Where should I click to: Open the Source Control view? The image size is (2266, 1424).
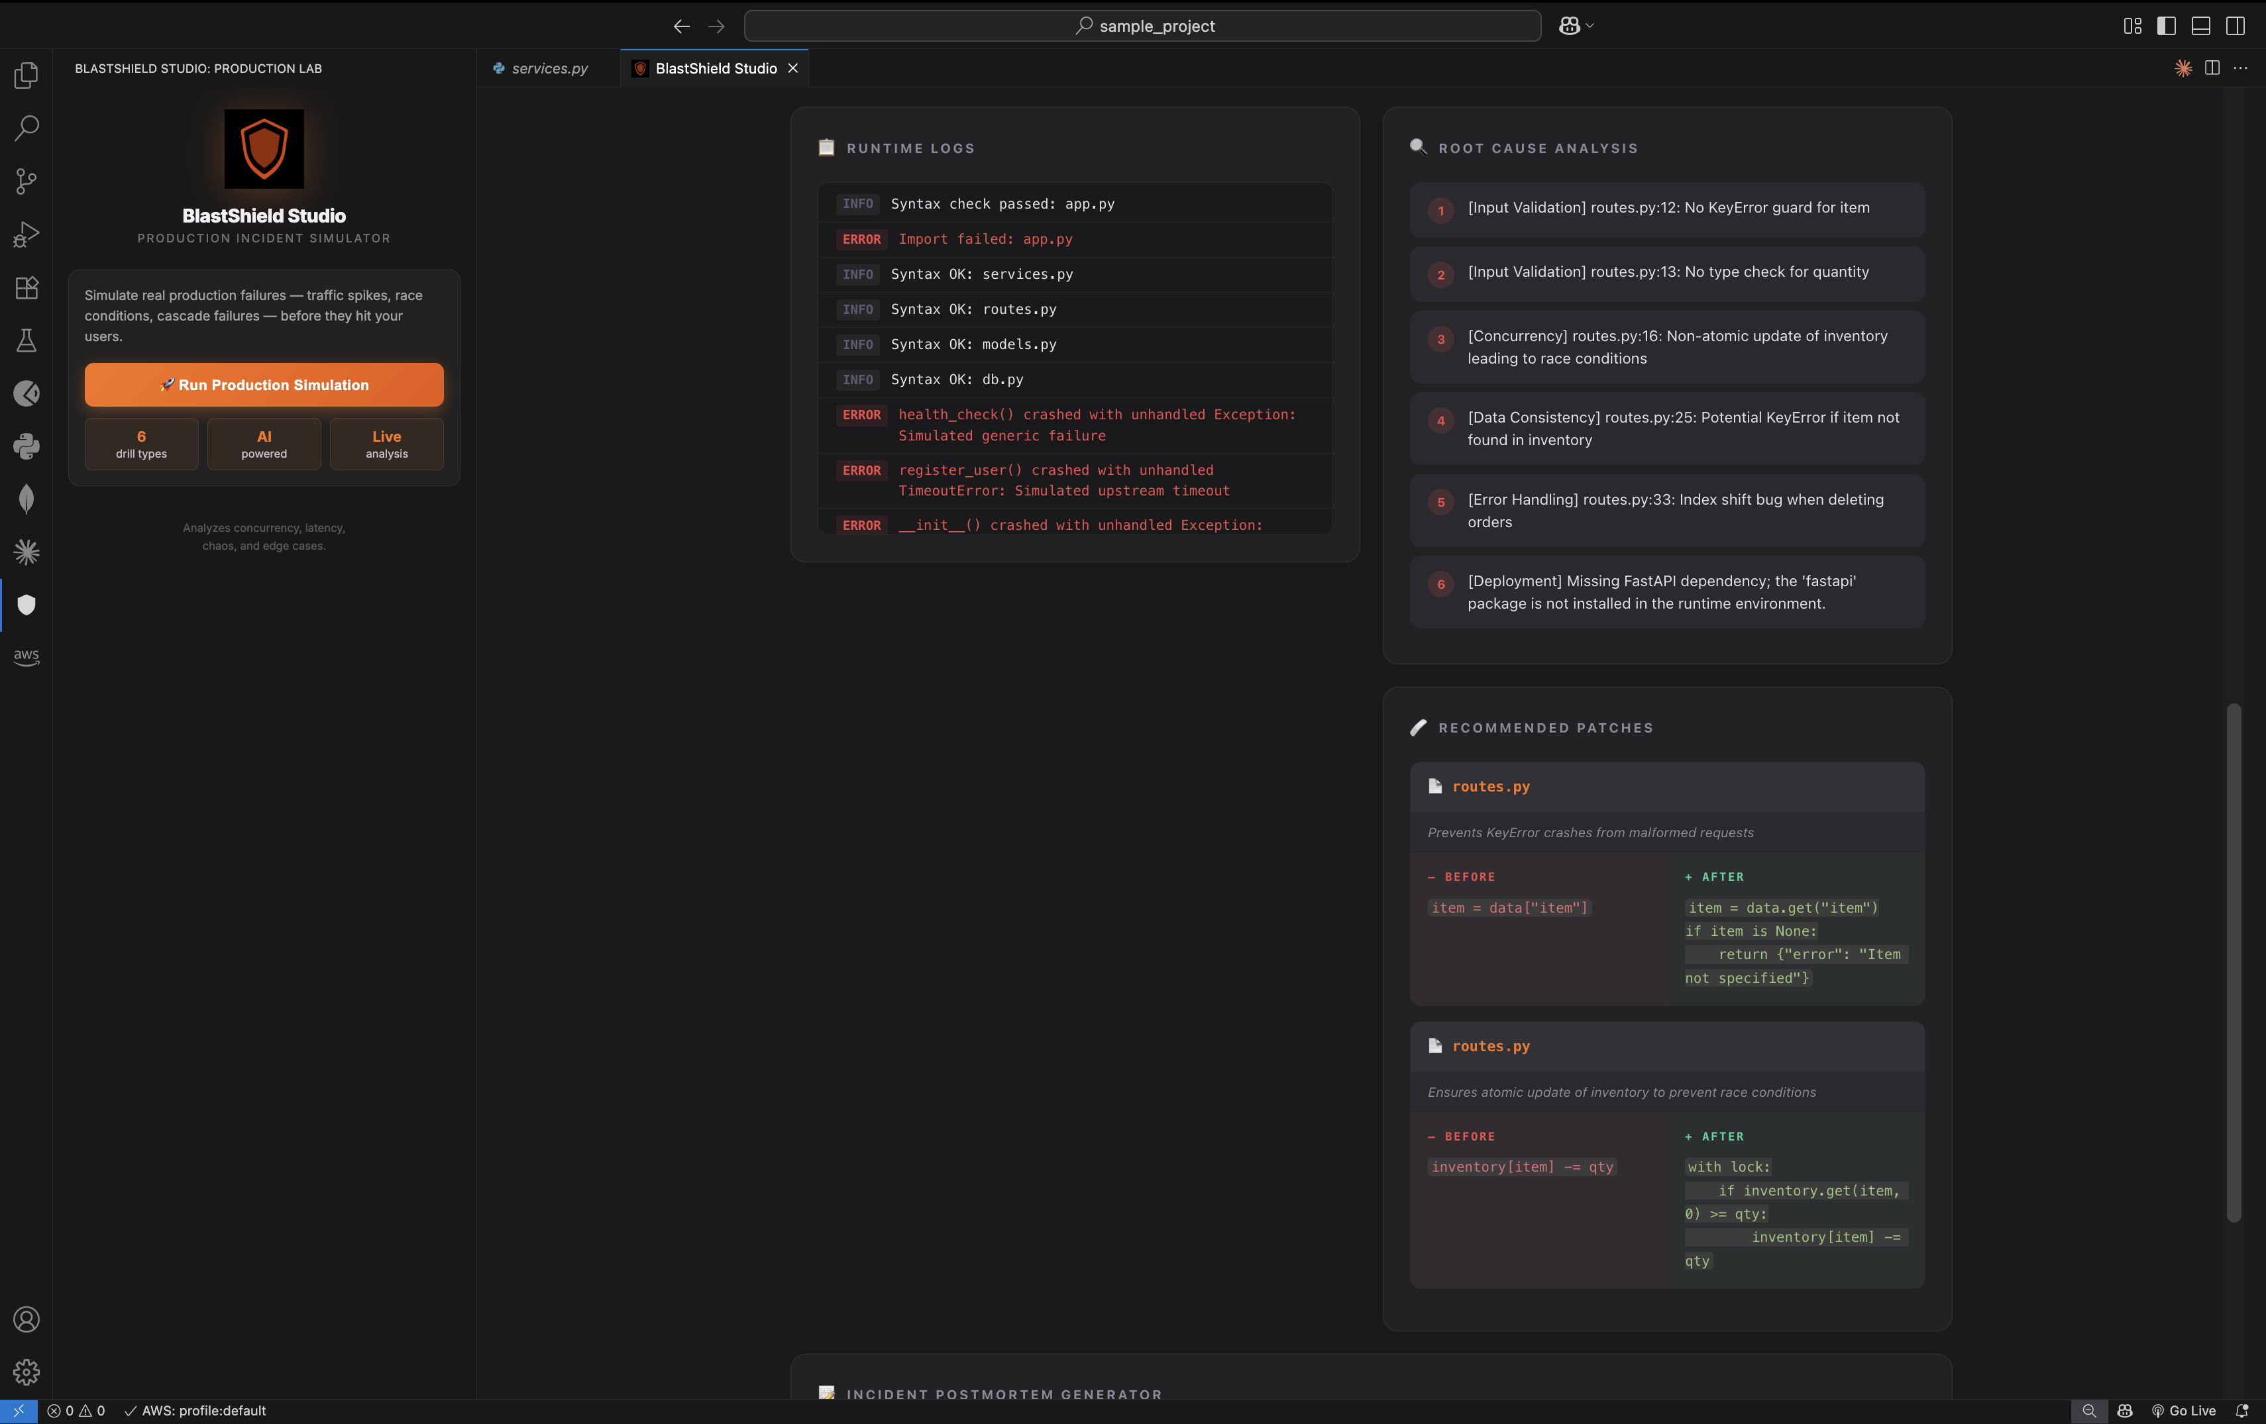point(27,181)
